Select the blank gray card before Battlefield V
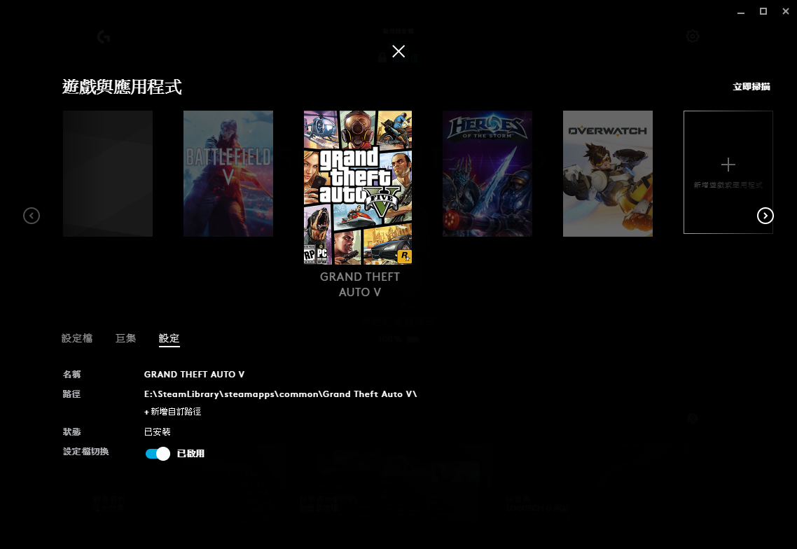The height and width of the screenshot is (549, 797). 108,174
